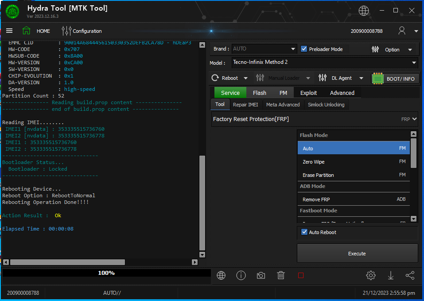Click the chip icon on BOOT/INFO

point(378,79)
